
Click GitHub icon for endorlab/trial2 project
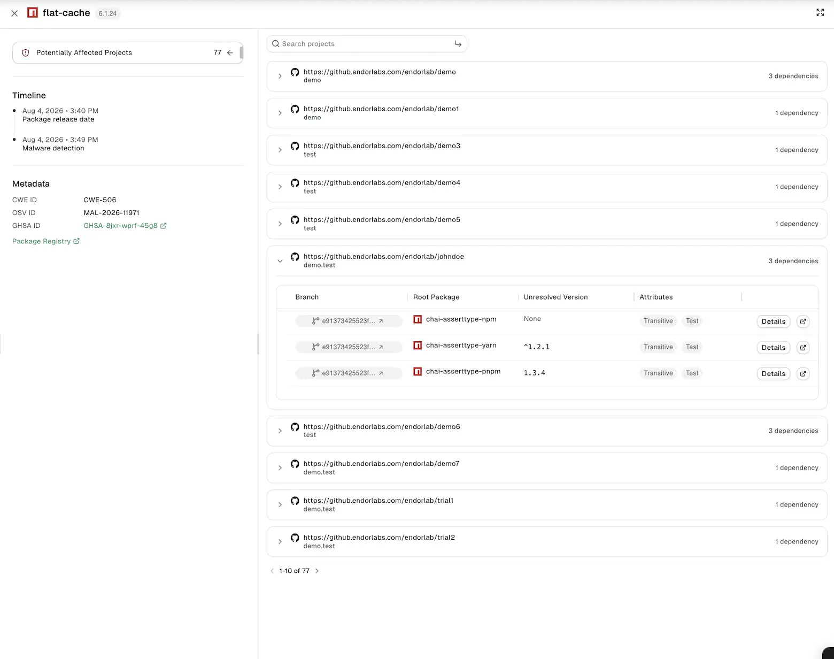tap(295, 538)
